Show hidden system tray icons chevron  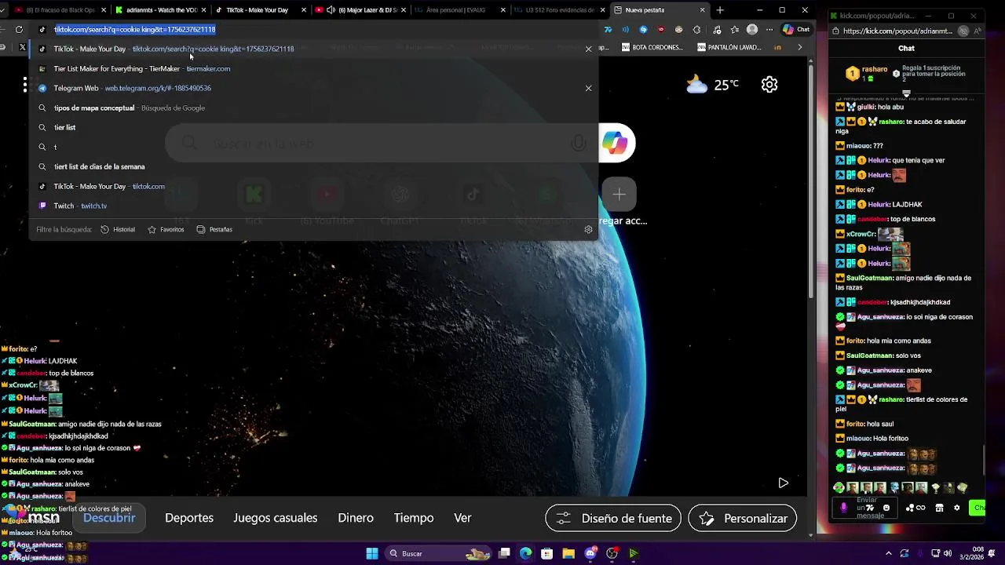[888, 553]
